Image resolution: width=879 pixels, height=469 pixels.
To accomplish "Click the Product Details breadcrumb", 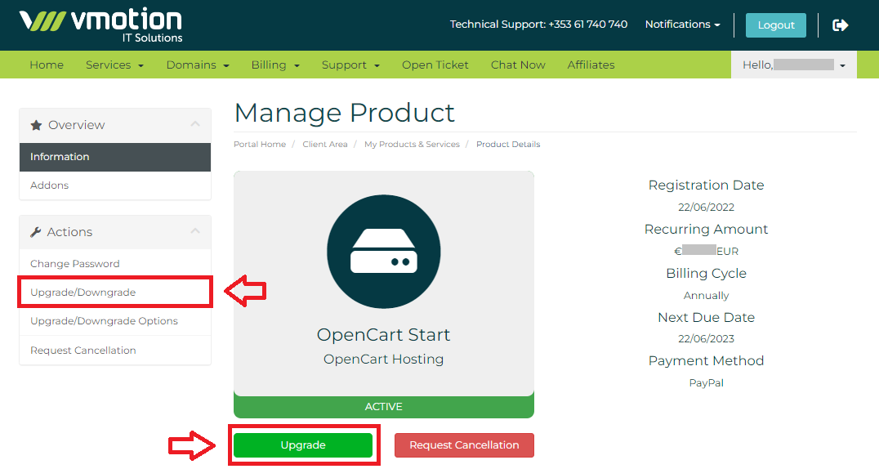I will 508,144.
